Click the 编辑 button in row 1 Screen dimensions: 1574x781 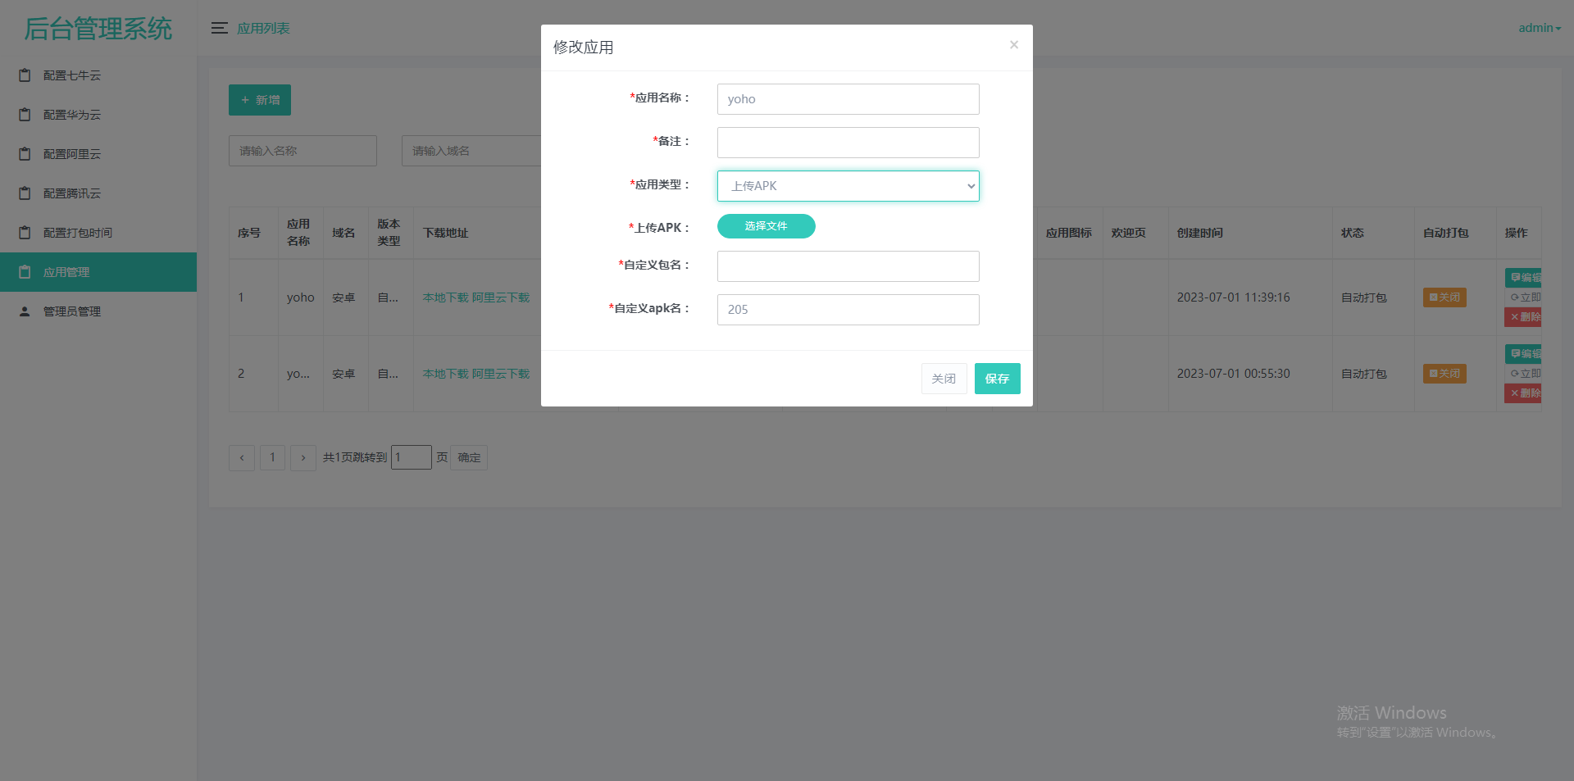tap(1524, 277)
